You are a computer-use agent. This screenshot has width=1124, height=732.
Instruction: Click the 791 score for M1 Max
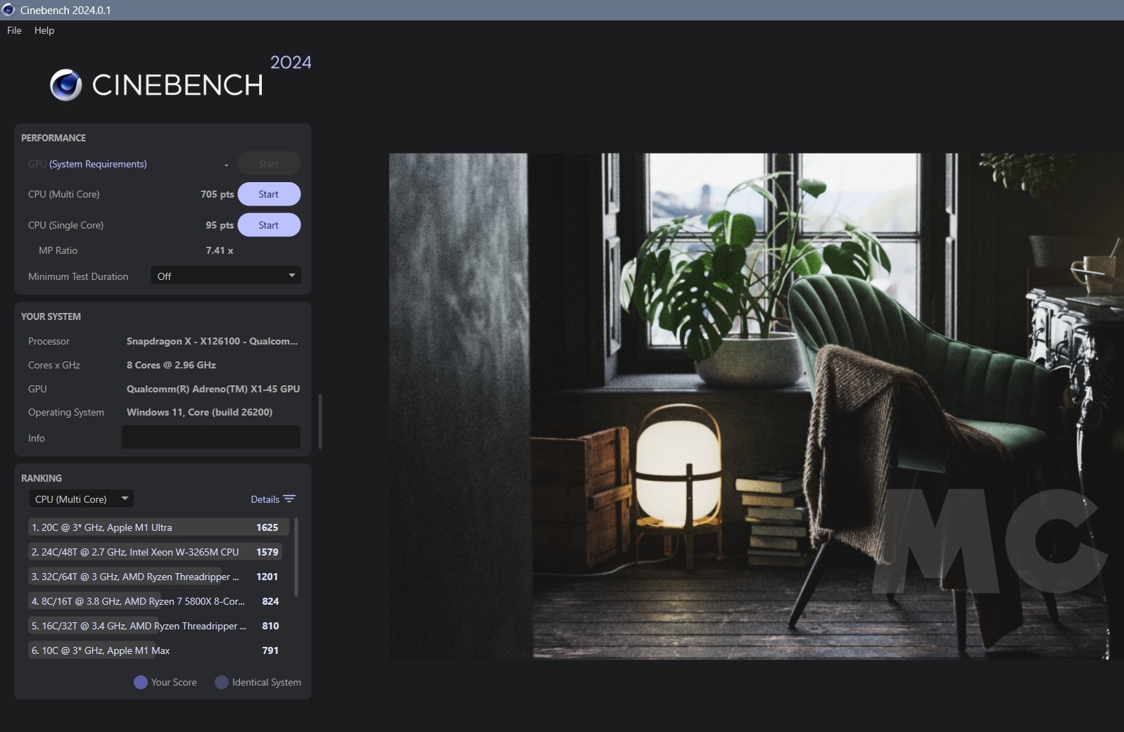point(270,650)
